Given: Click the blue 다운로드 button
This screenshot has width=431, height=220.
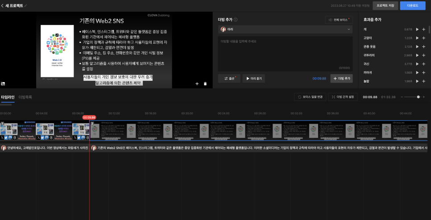Looking at the screenshot, I should click(413, 5).
